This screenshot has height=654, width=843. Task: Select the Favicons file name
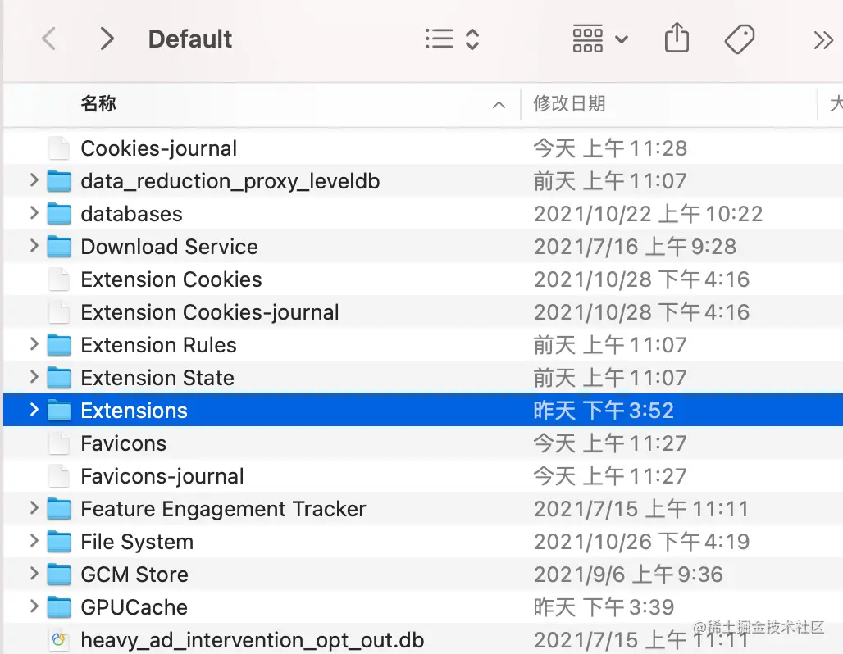pyautogui.click(x=124, y=443)
